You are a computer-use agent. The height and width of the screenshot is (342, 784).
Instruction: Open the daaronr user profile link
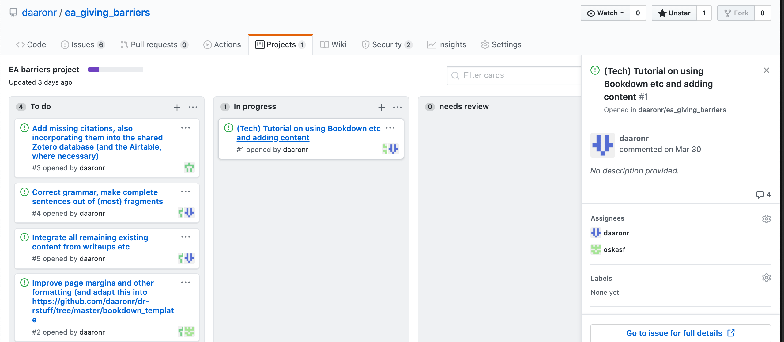tap(39, 13)
